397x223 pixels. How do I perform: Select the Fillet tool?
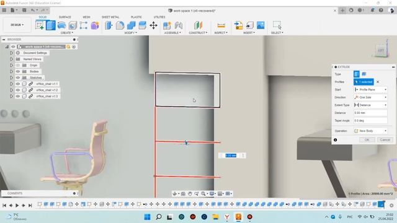120,25
